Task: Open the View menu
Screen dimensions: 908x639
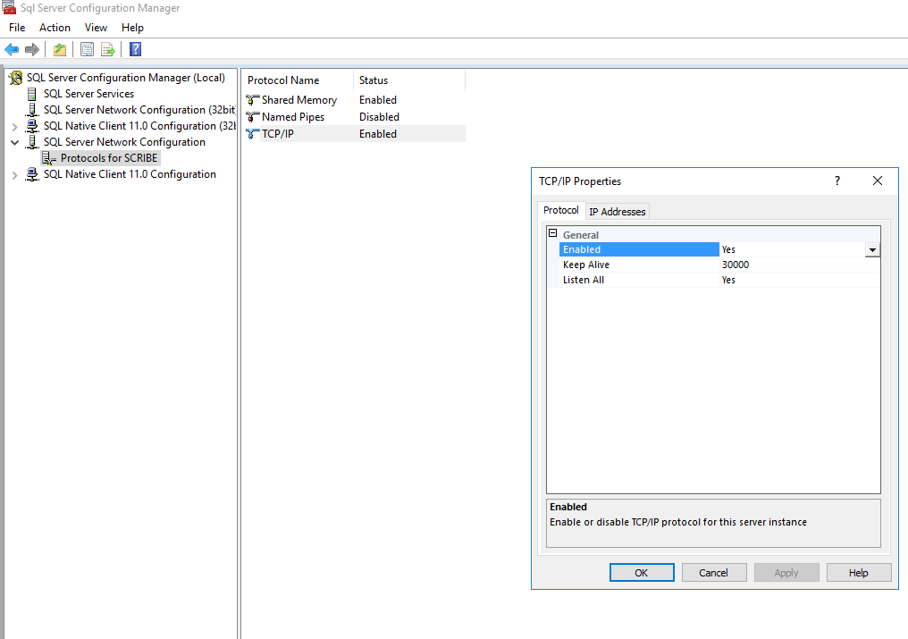Action: 96,28
